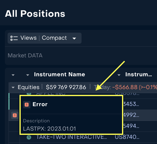Click the Instrument Name column header
Screen dimensions: 157x144
(x=60, y=74)
